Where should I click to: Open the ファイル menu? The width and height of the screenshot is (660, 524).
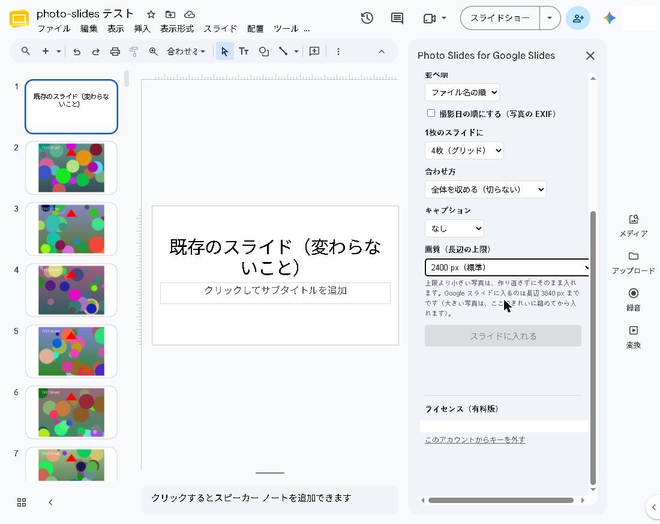(54, 29)
